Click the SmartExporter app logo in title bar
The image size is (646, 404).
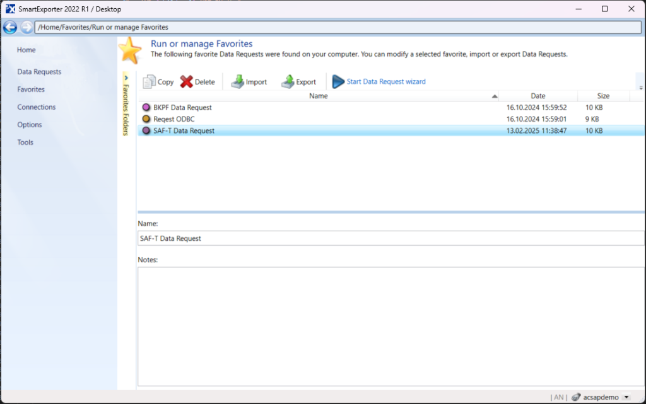click(x=10, y=9)
